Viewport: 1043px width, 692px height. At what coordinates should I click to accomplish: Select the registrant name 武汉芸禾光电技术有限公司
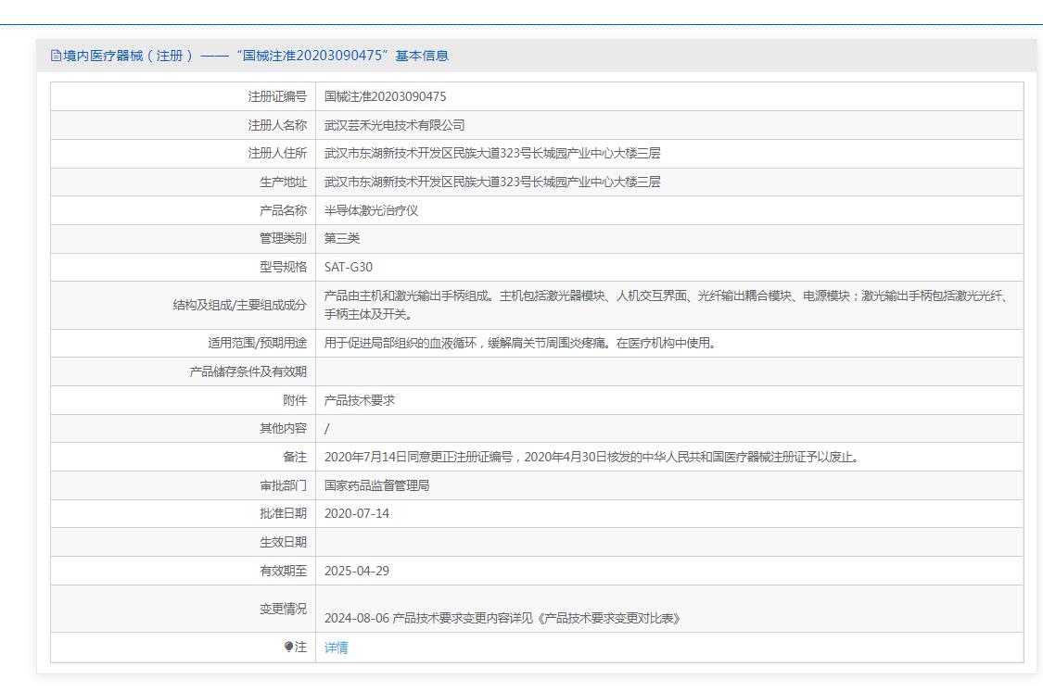pyautogui.click(x=394, y=125)
